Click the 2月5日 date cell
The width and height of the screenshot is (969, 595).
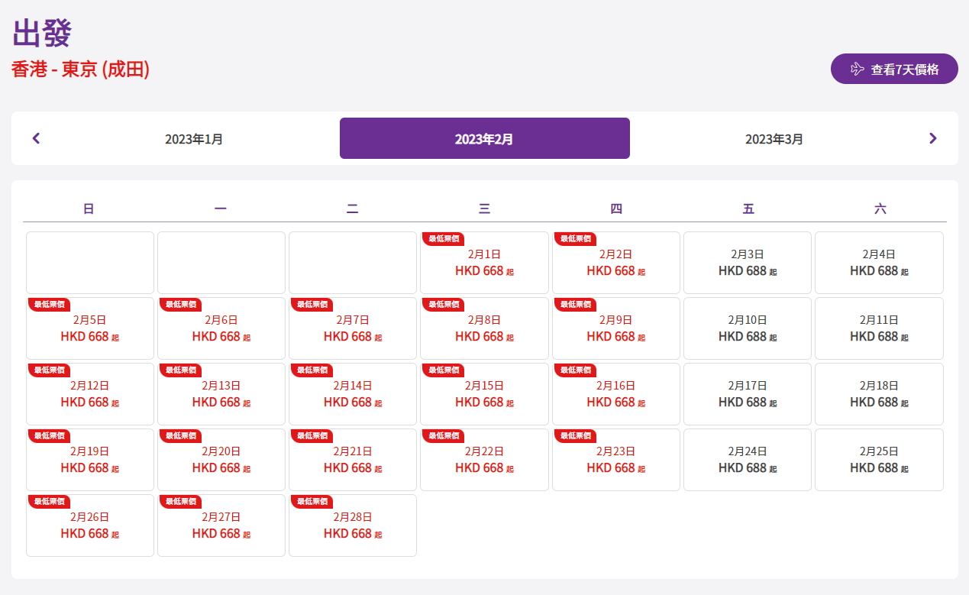(x=90, y=328)
